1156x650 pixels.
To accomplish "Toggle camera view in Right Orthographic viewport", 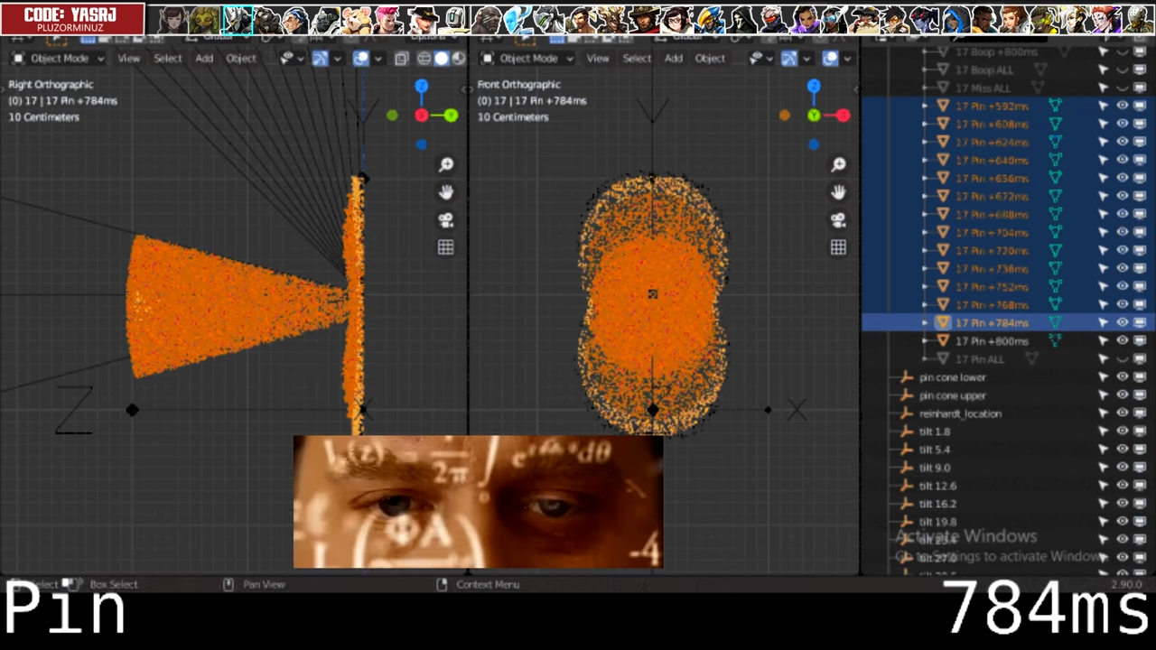I will click(446, 220).
